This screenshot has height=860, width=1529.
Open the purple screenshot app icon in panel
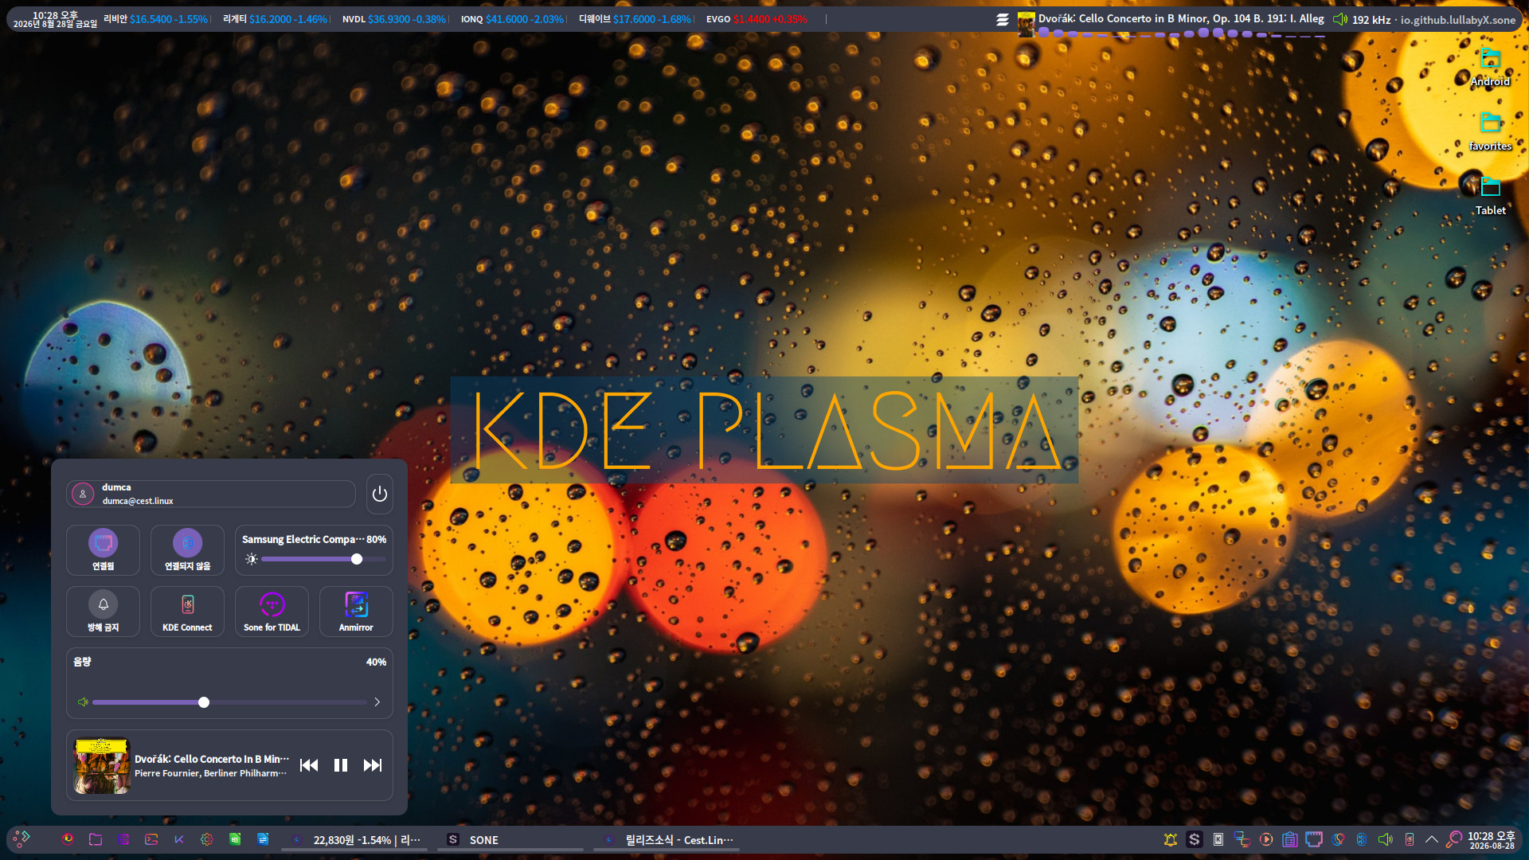tap(123, 839)
